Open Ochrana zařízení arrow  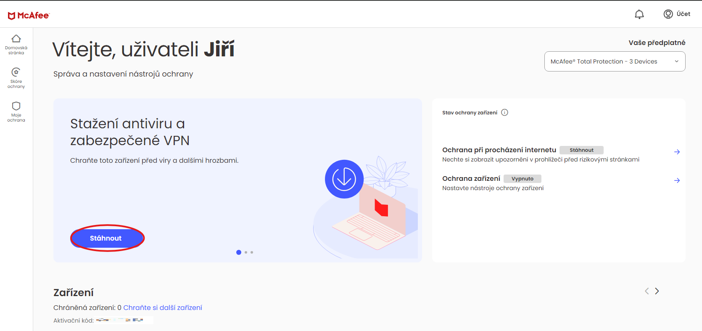click(x=677, y=180)
